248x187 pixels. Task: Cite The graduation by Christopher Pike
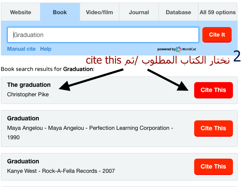point(214,90)
